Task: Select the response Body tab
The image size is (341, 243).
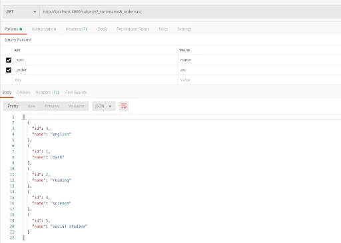Action: click(7, 93)
